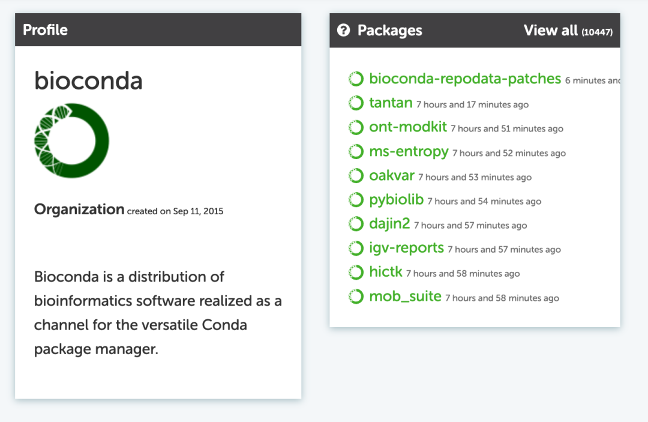Go to the ont-modkit package
Image resolution: width=648 pixels, height=422 pixels.
point(408,127)
